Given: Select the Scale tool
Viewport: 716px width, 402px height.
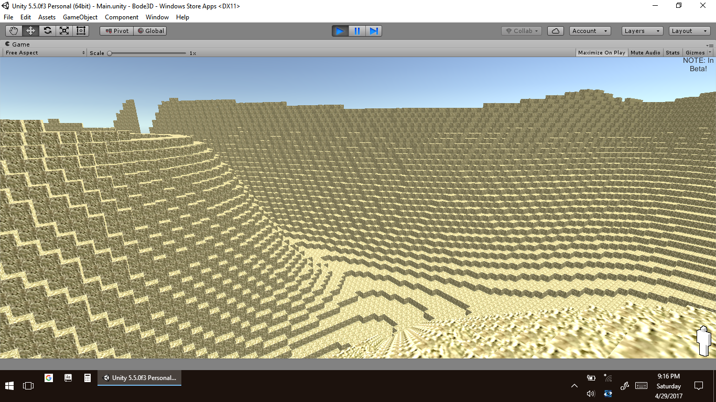Looking at the screenshot, I should (64, 31).
